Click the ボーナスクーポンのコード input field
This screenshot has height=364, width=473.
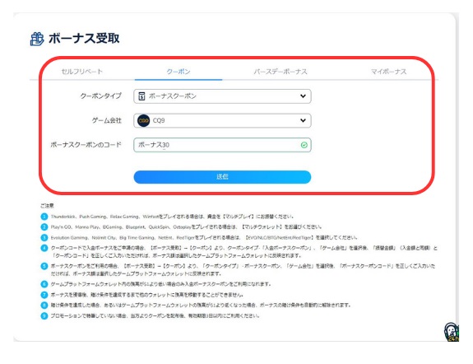click(x=222, y=145)
